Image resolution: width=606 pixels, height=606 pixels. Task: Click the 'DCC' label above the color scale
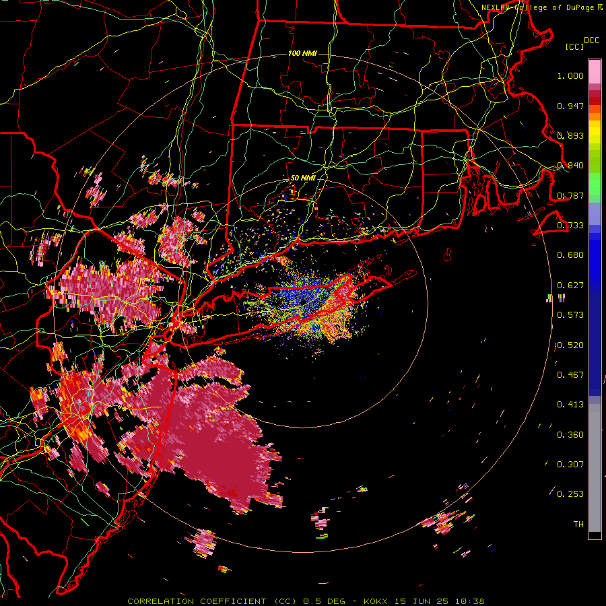point(592,40)
